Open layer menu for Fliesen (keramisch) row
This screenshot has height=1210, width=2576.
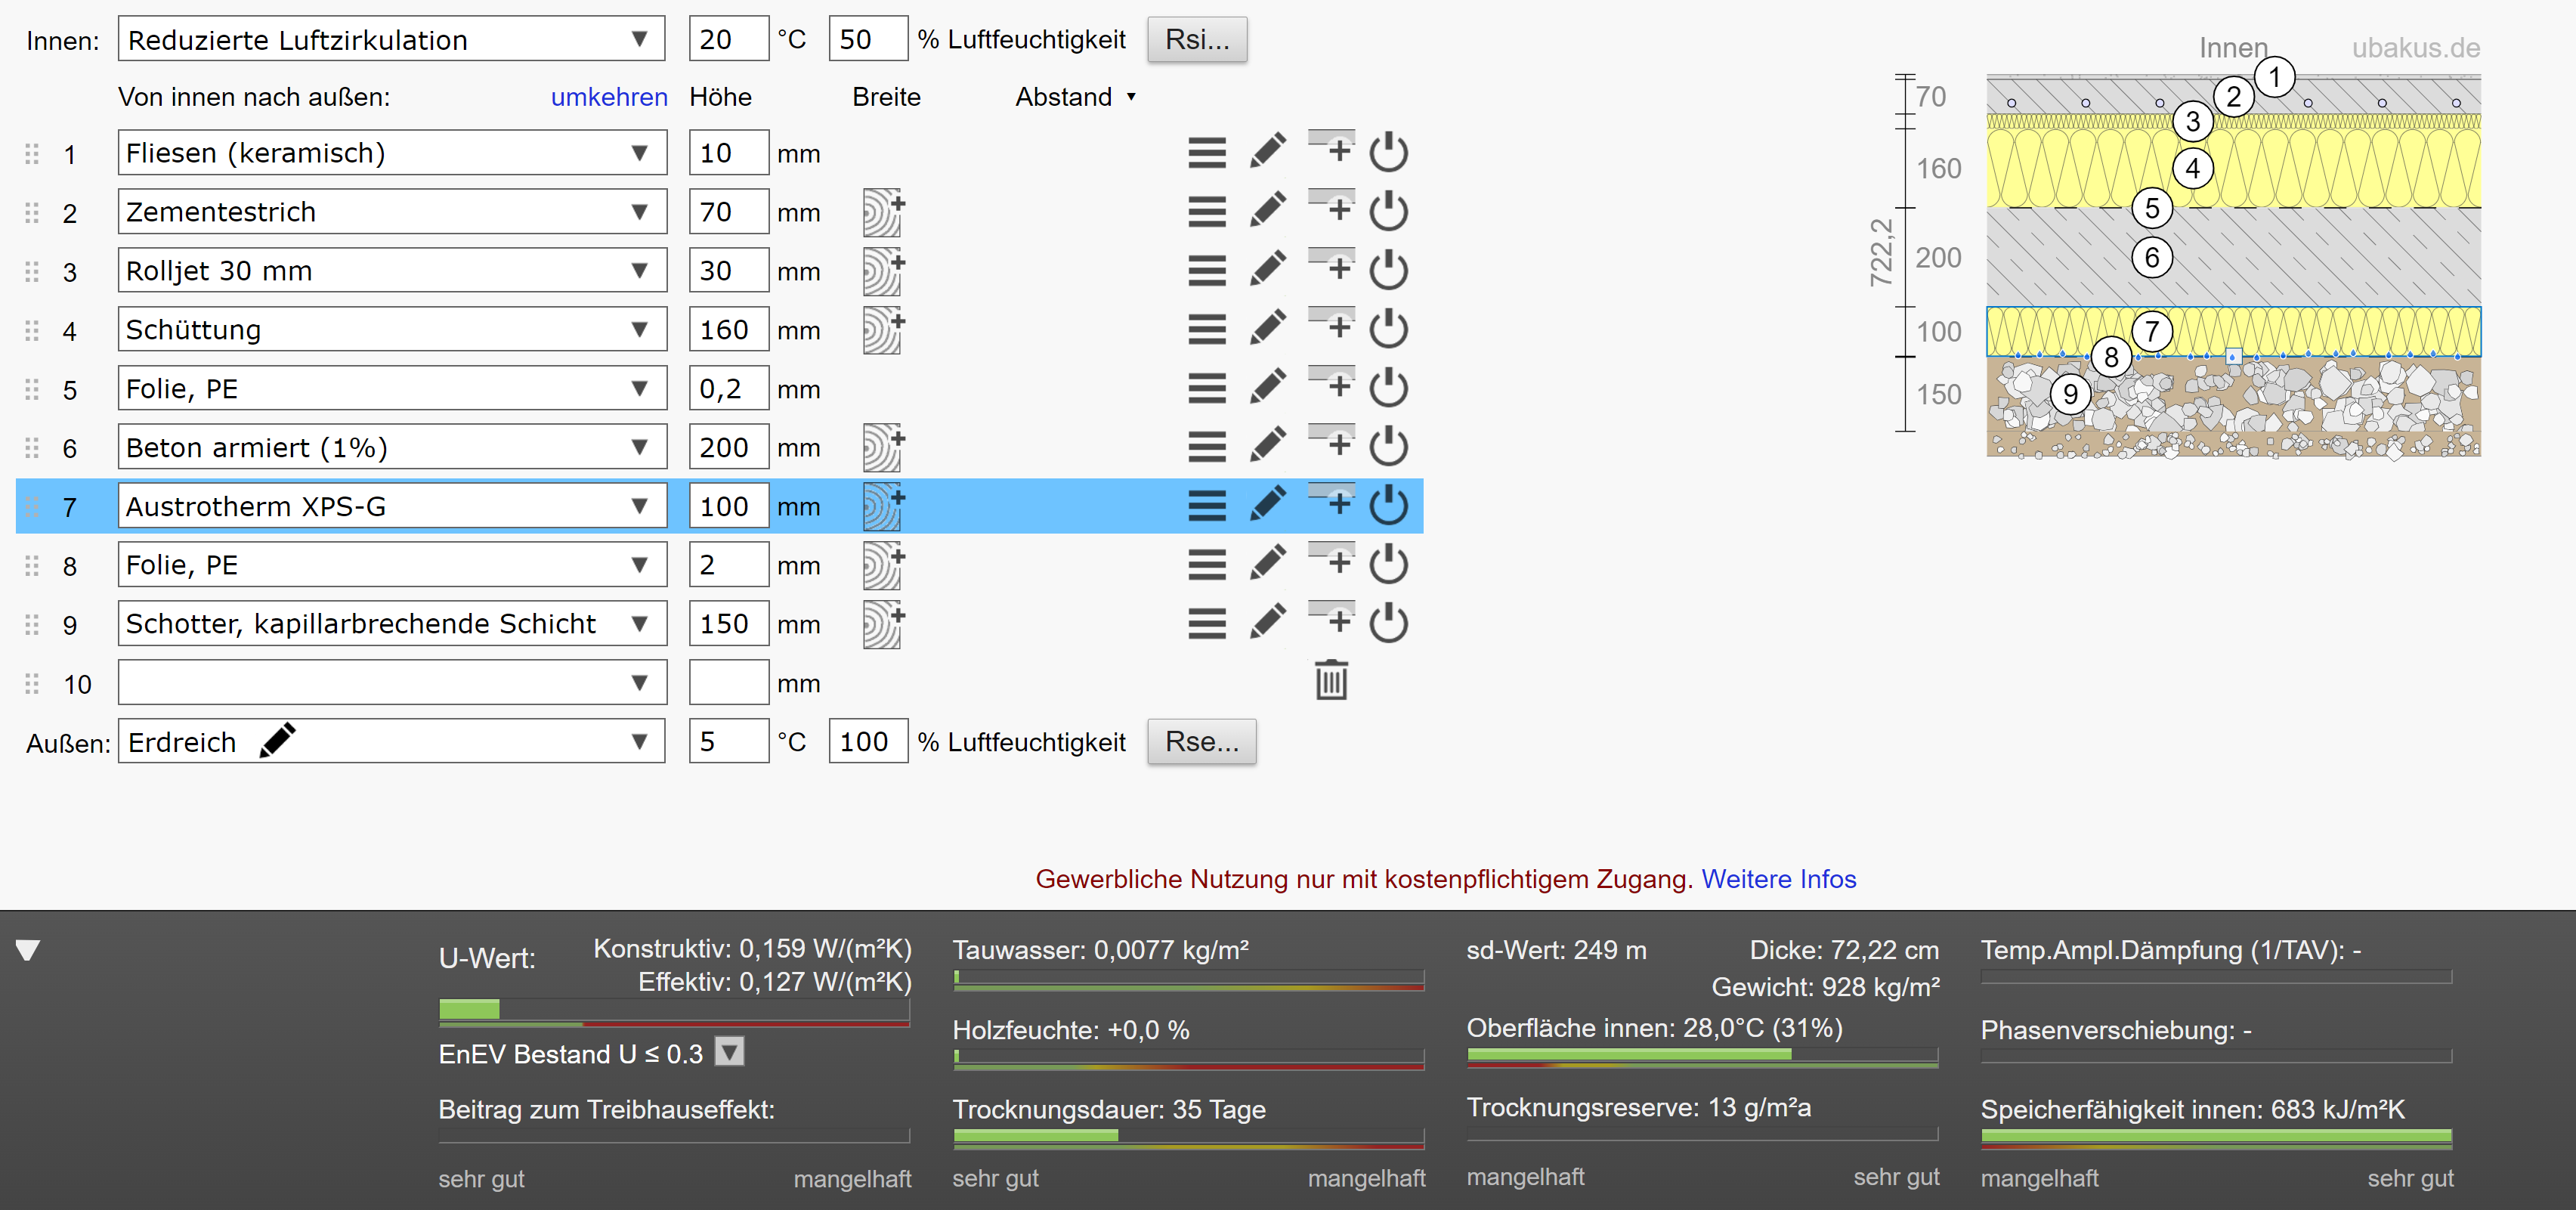1207,153
